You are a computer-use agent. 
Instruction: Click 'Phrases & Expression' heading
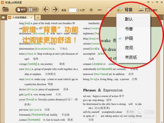click(x=103, y=90)
